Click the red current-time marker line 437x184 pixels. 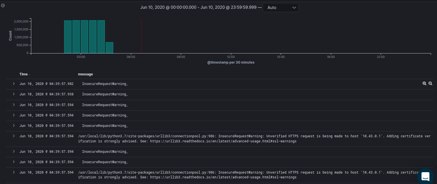pos(141,36)
